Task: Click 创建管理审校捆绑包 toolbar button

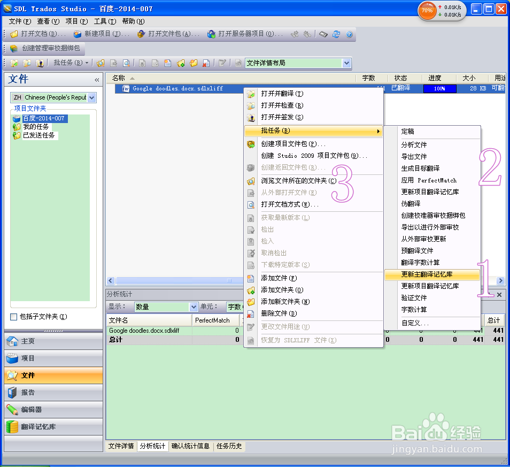Action: coord(45,48)
